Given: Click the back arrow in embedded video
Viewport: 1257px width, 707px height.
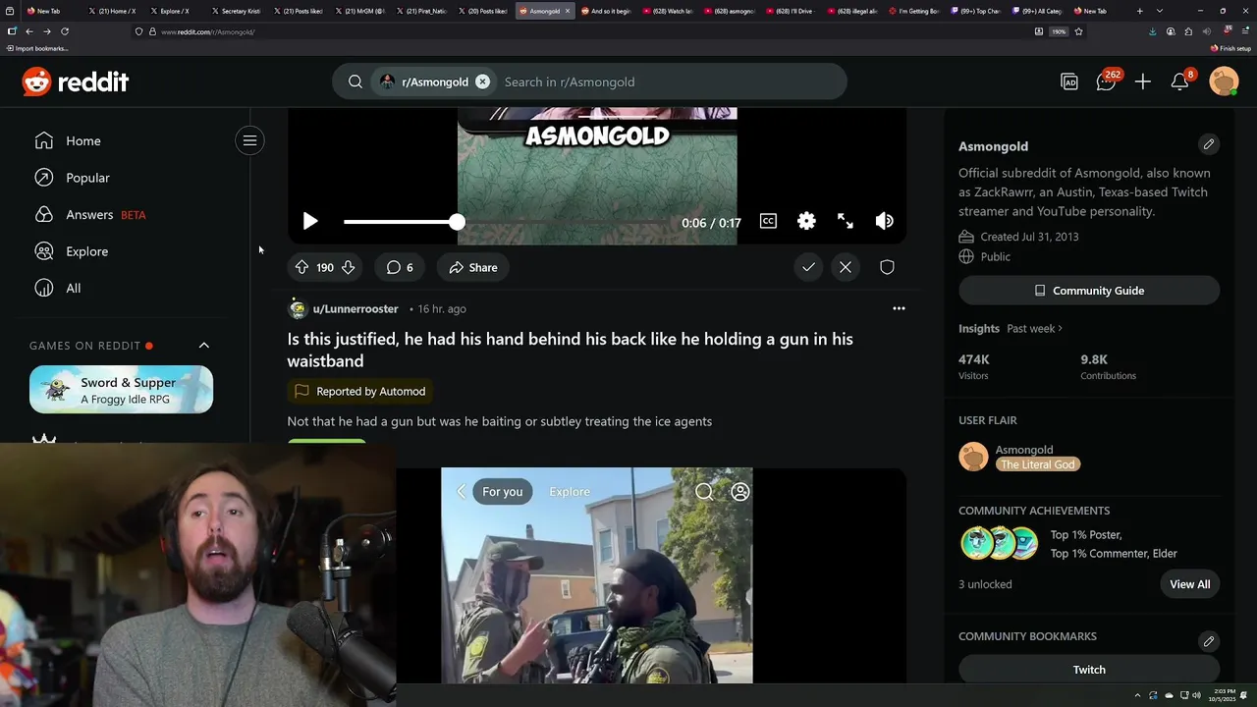Looking at the screenshot, I should click(x=462, y=492).
